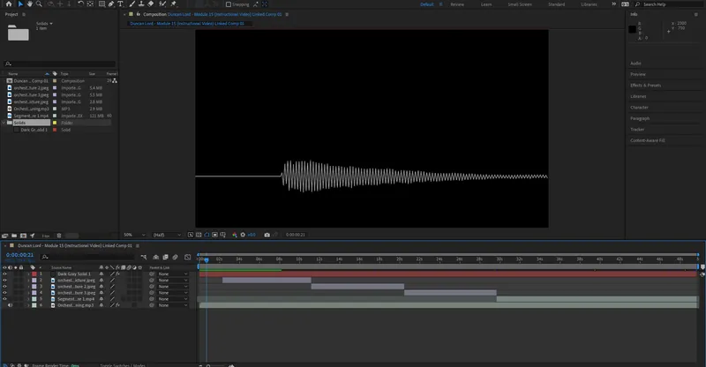This screenshot has width=706, height=367.
Task: Open the Tracker panel
Action: click(x=637, y=130)
